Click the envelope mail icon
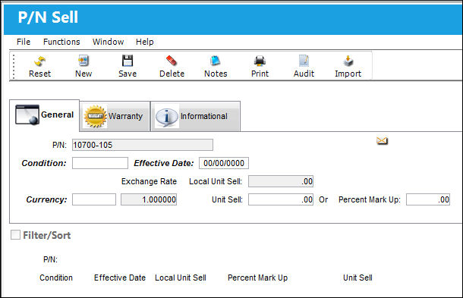 coord(382,141)
